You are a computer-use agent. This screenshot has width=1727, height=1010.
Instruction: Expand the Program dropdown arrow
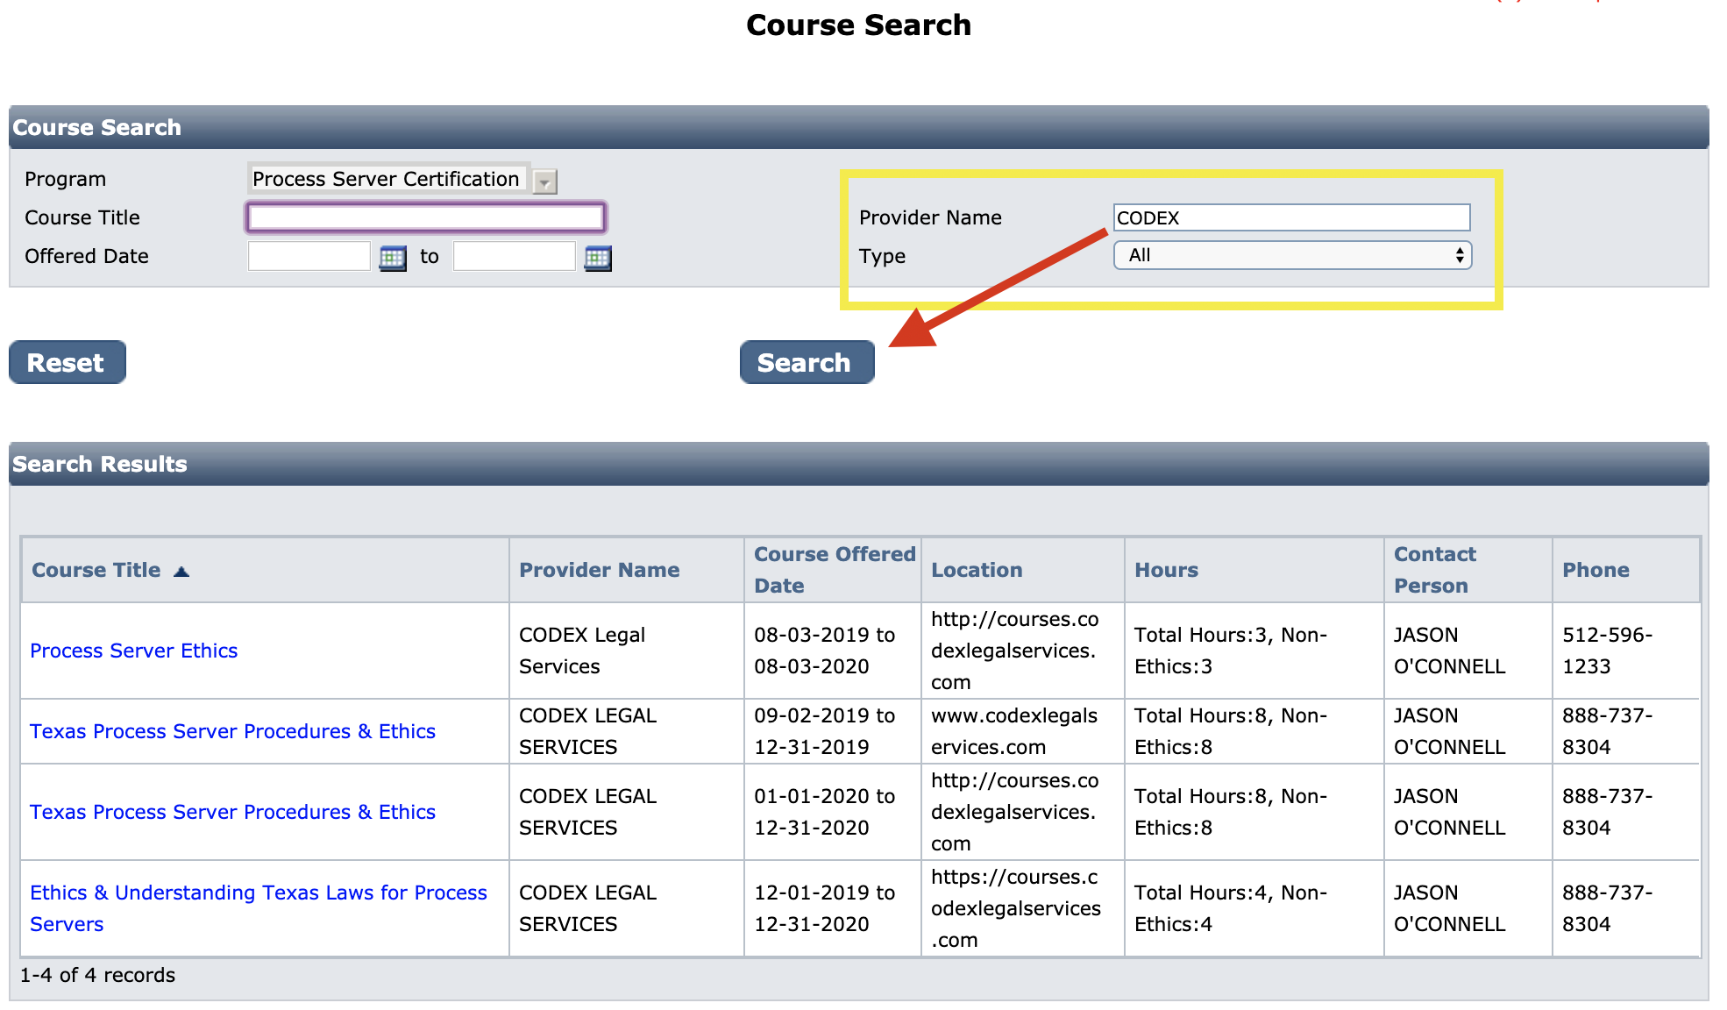click(545, 181)
